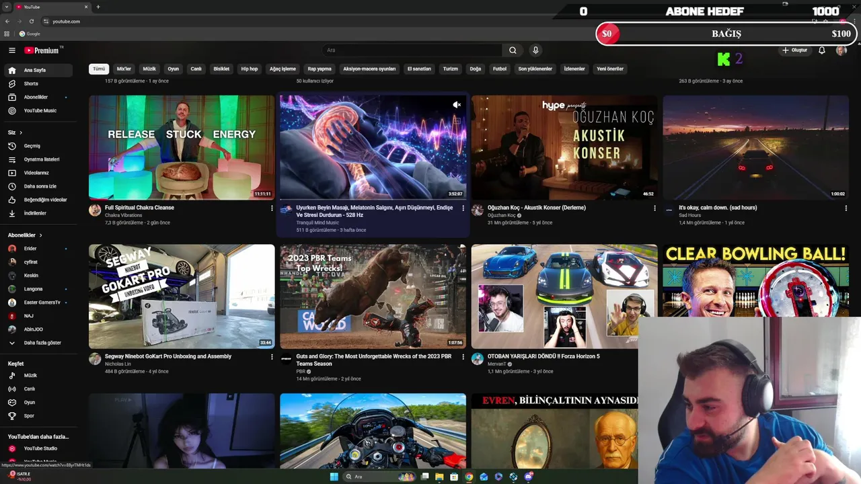Show more subscriptions with Daha fazla göster
This screenshot has width=861, height=484.
(38, 343)
